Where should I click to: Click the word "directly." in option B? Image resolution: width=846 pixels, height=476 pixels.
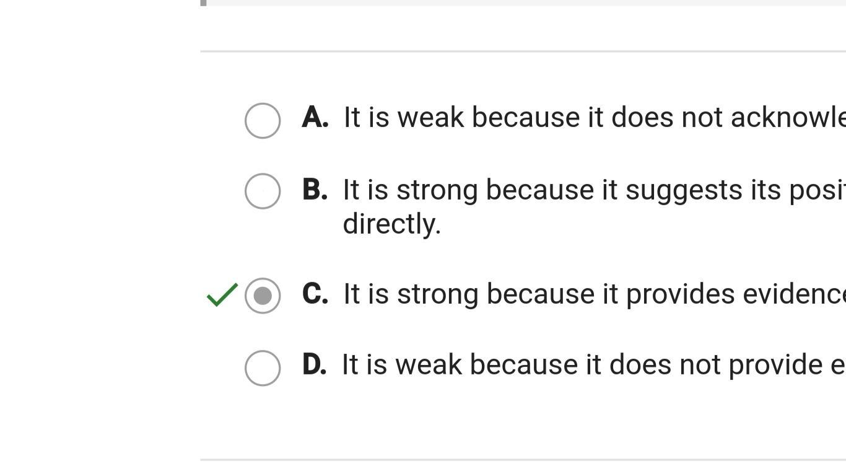pyautogui.click(x=391, y=224)
